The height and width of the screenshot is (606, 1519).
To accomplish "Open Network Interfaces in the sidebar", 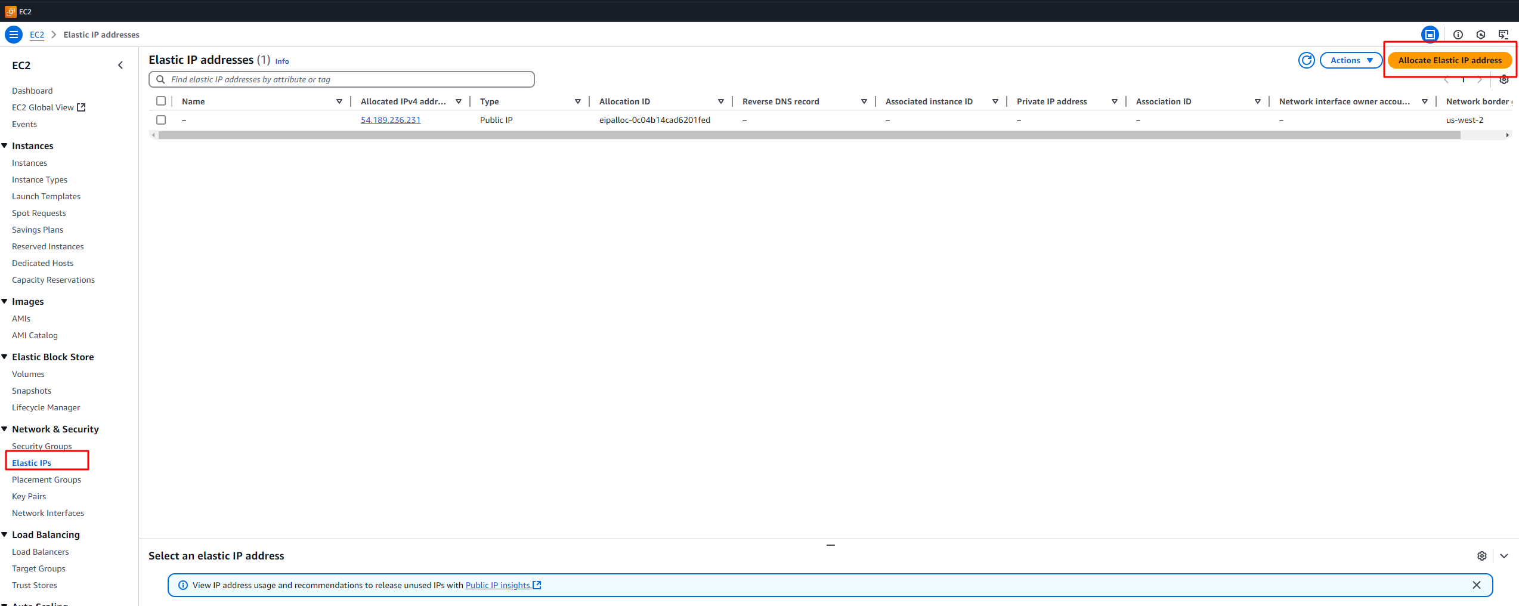I will 48,513.
